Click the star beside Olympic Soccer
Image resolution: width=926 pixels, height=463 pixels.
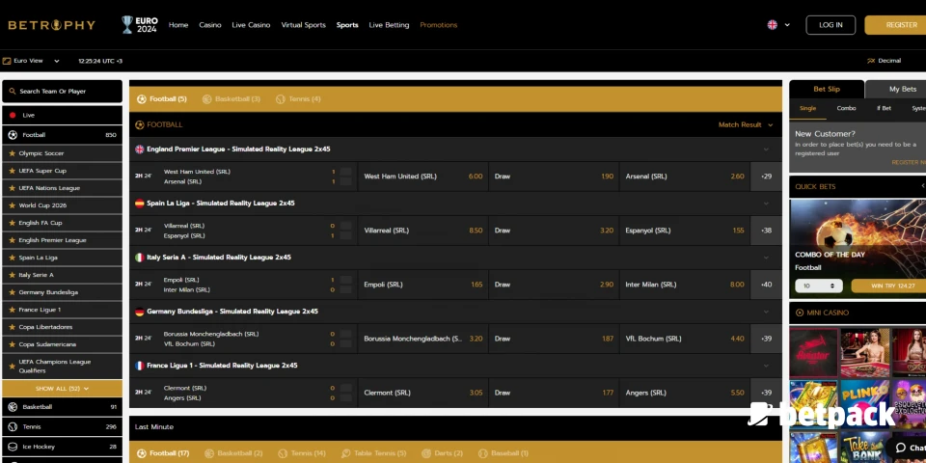13,153
